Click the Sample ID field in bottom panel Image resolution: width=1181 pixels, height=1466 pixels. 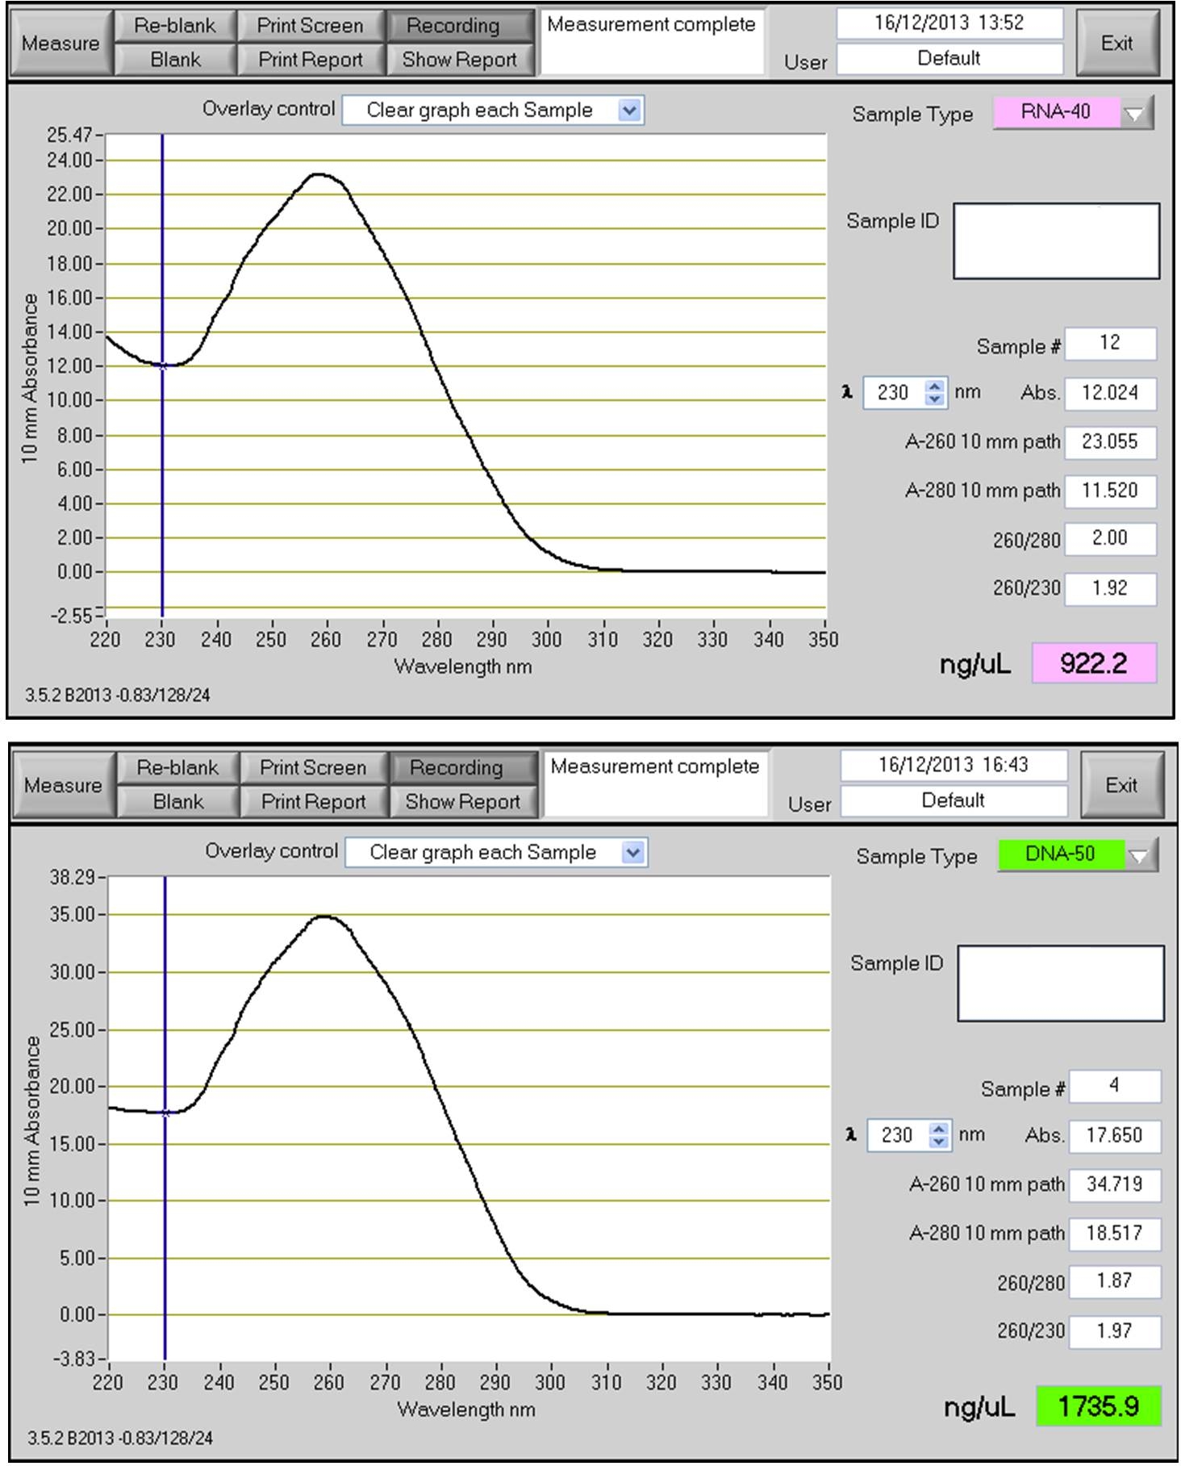[1060, 984]
